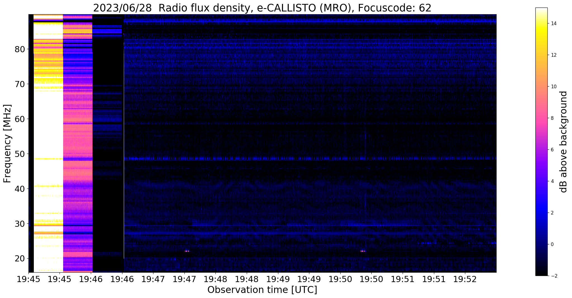The width and height of the screenshot is (572, 298).
Task: Click the 30 MHz y-axis tick label
Action: pos(20,224)
